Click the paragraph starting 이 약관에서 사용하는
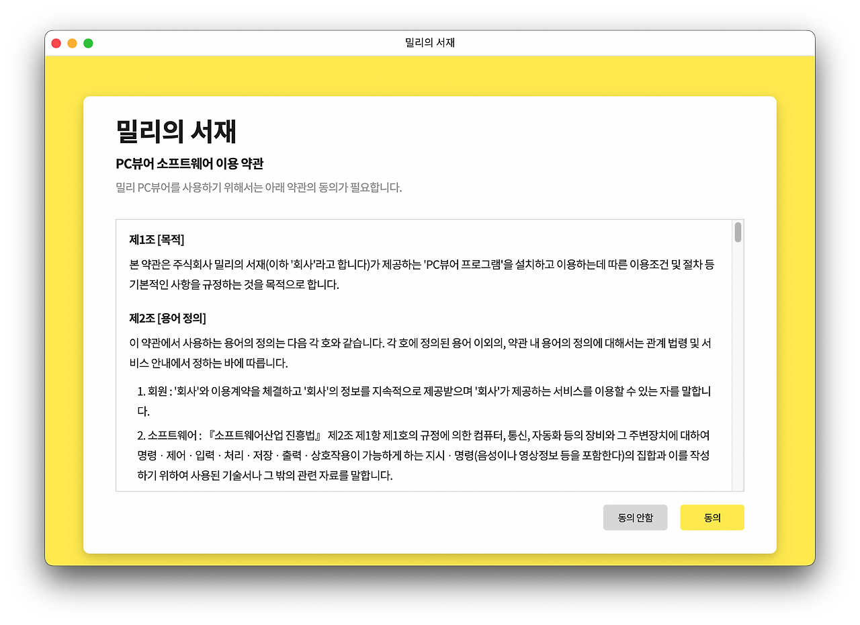 click(420, 353)
